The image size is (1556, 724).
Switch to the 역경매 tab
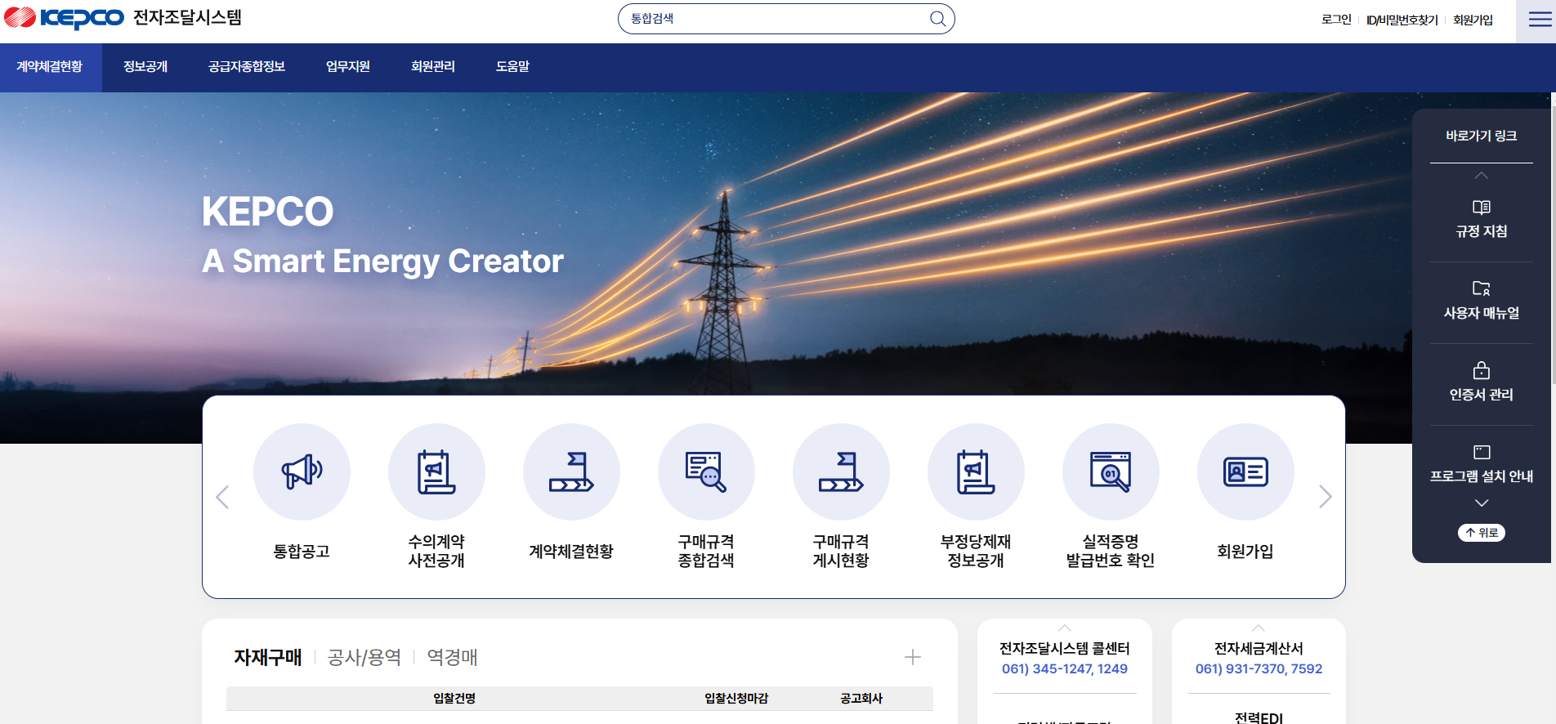coord(452,657)
